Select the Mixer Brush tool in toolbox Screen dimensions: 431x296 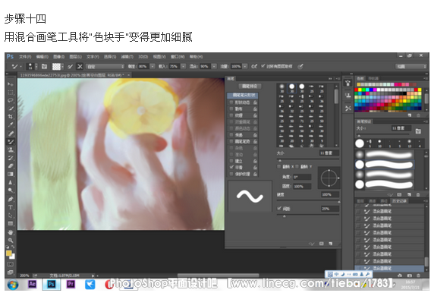(11, 142)
